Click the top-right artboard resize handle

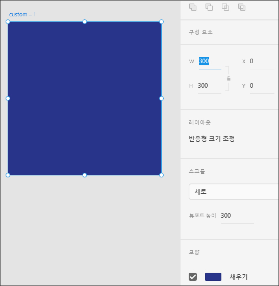pyautogui.click(x=161, y=22)
